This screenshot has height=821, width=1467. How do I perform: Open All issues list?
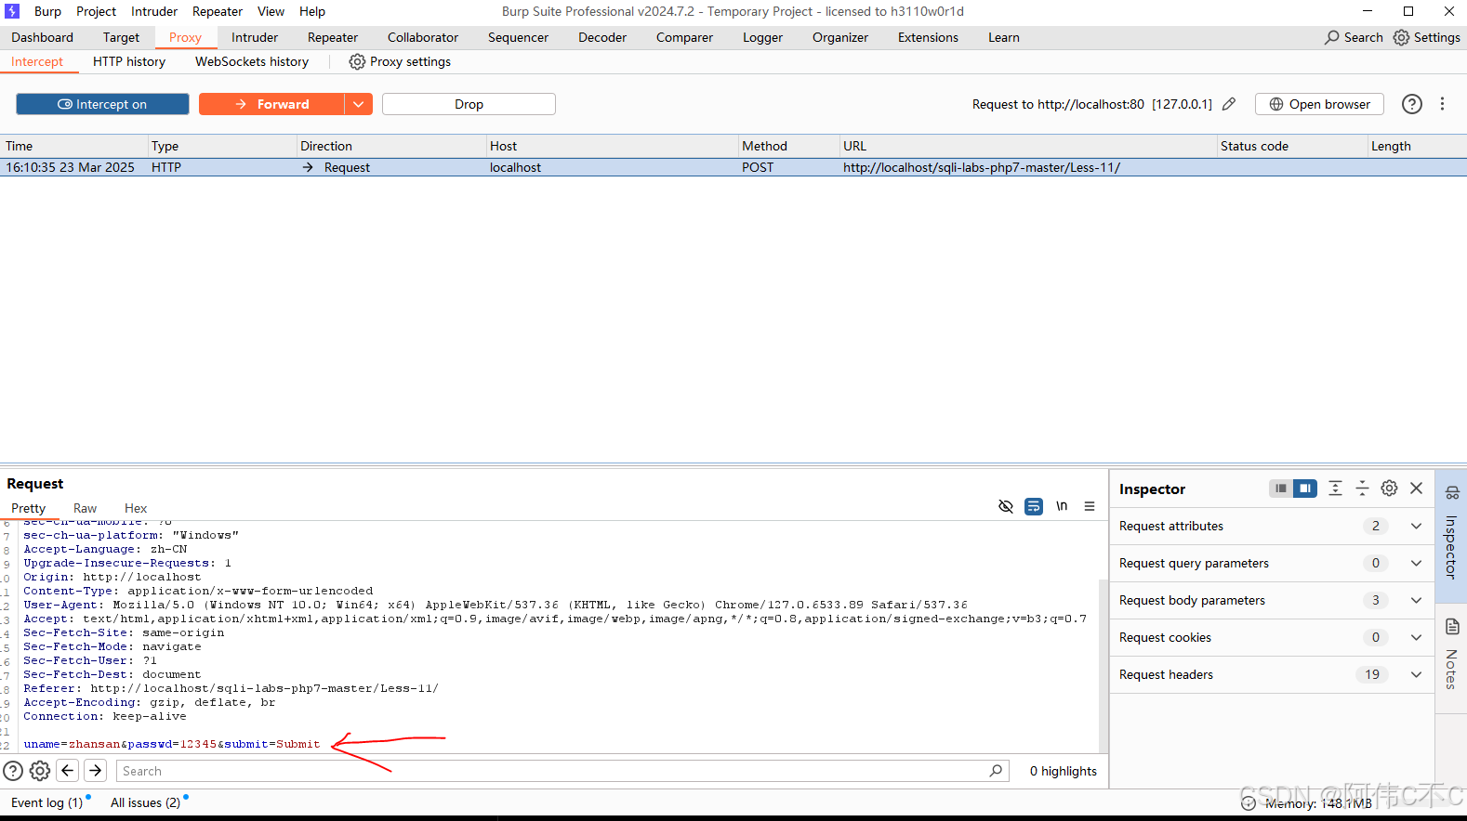pyautogui.click(x=146, y=802)
